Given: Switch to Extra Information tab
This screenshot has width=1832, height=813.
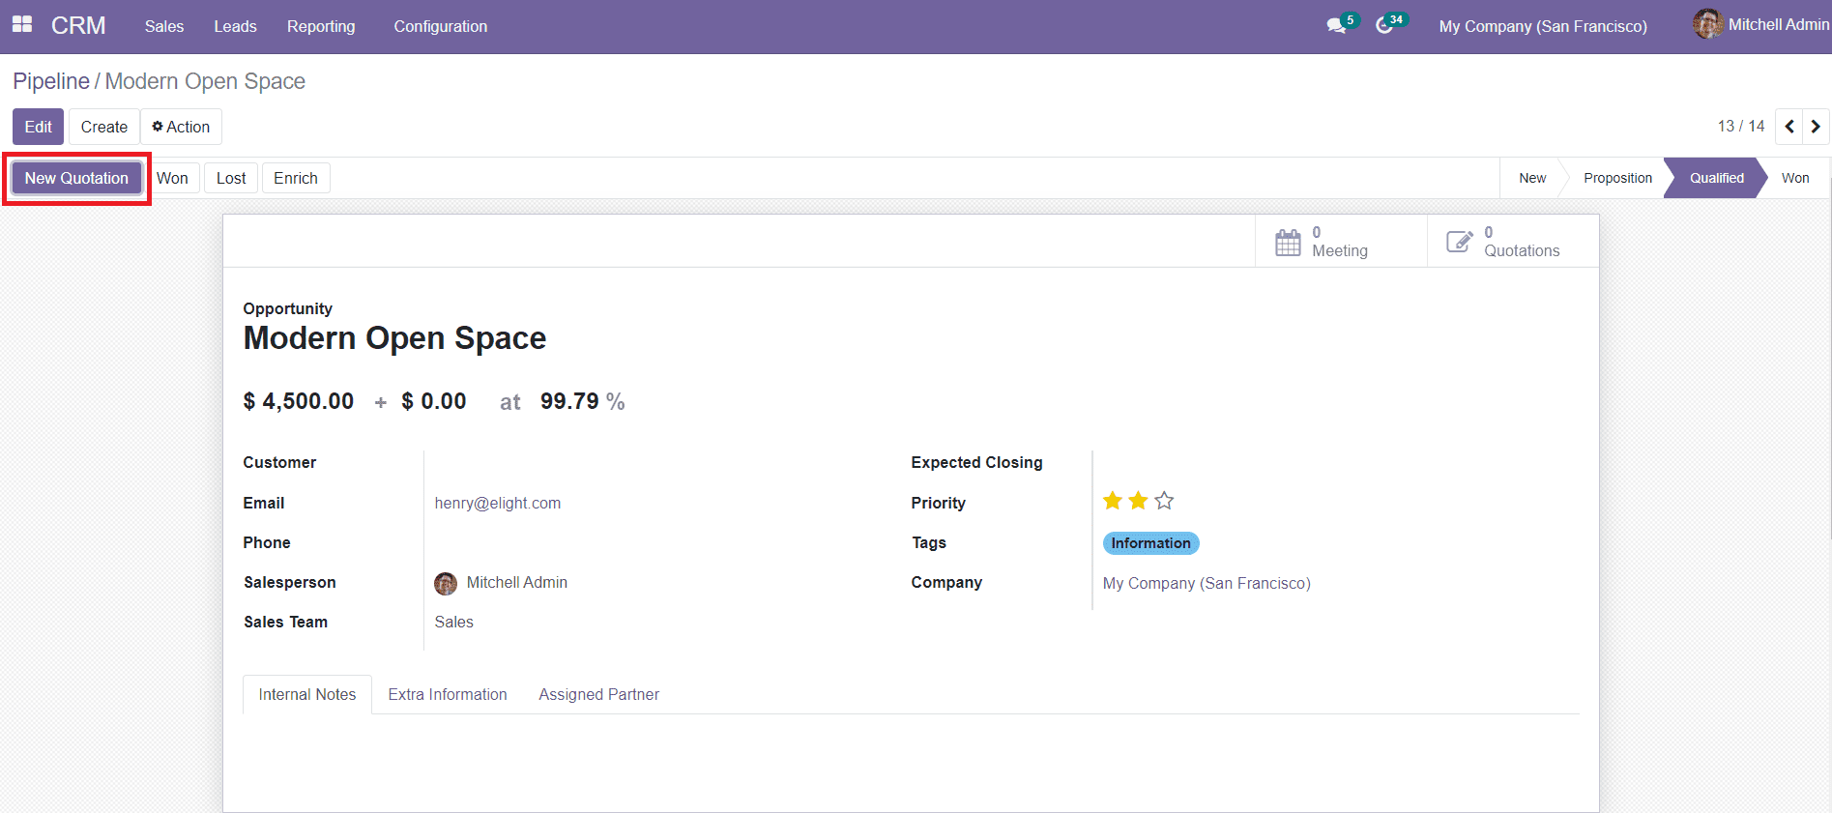Looking at the screenshot, I should pyautogui.click(x=448, y=694).
